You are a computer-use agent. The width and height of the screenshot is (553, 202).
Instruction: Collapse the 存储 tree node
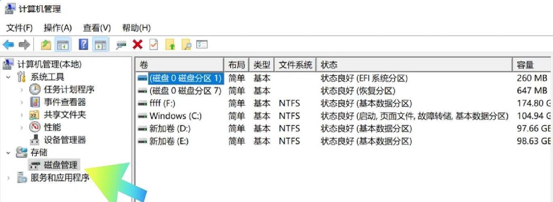tap(8, 152)
